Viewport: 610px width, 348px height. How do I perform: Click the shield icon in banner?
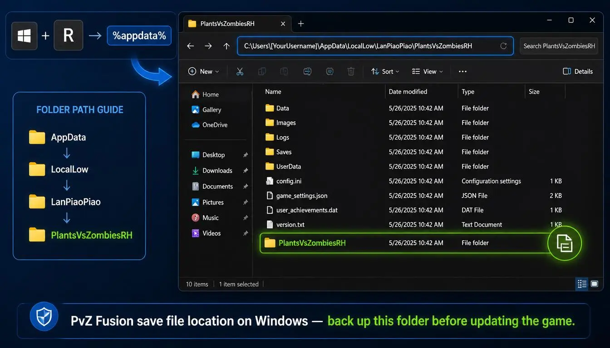pos(44,316)
